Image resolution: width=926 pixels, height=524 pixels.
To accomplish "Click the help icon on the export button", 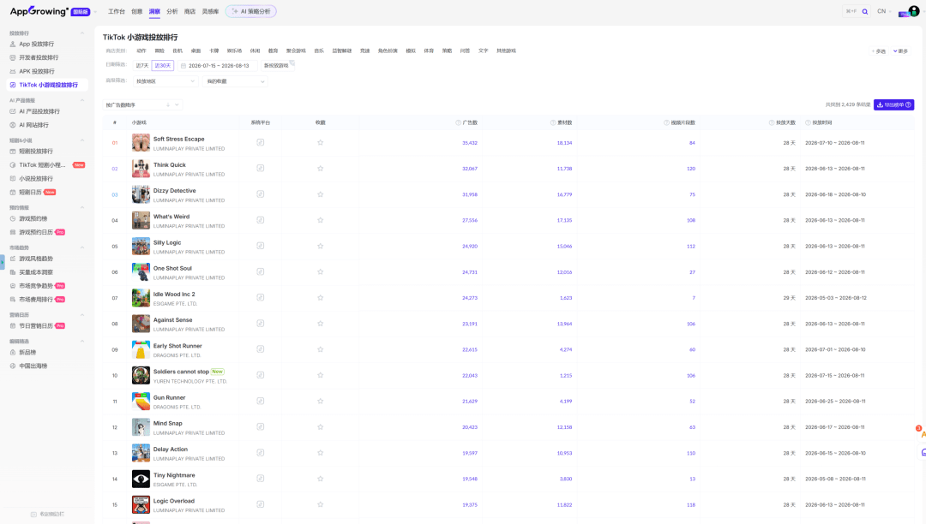I will click(908, 105).
